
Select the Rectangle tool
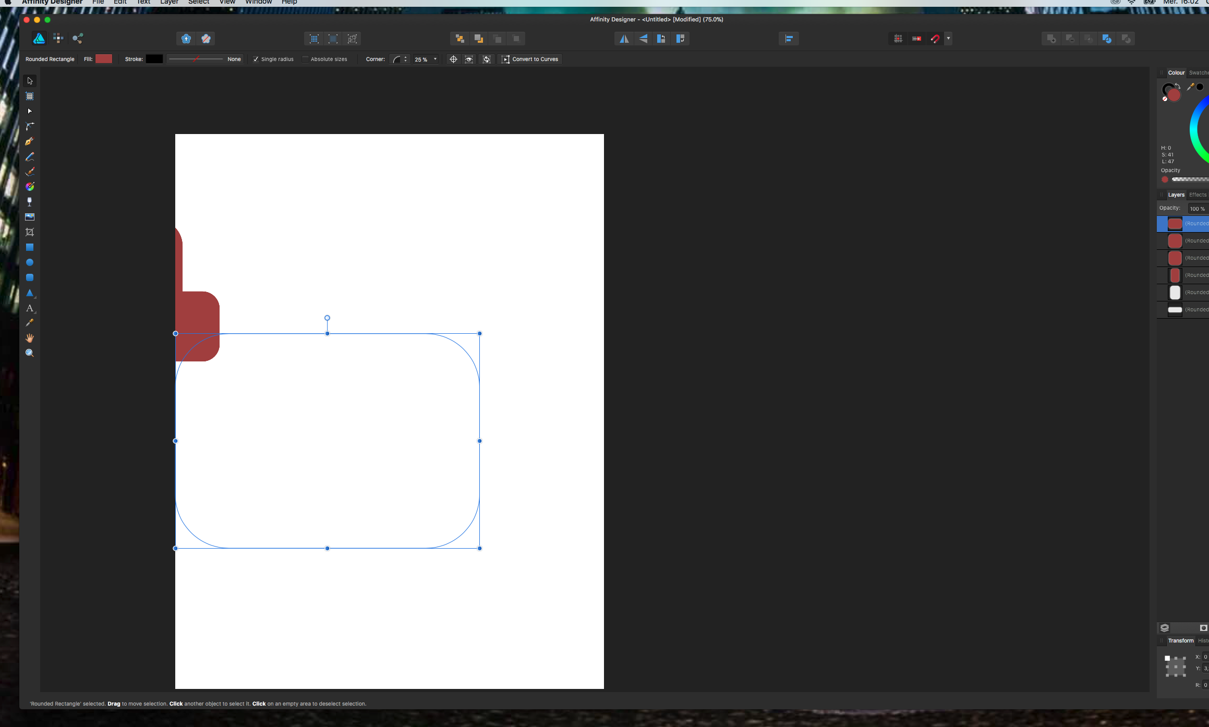tap(30, 247)
